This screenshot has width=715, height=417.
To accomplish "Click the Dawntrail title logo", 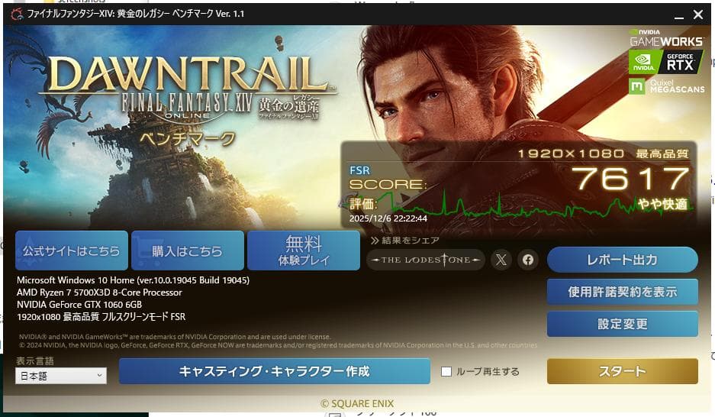I will (187, 89).
